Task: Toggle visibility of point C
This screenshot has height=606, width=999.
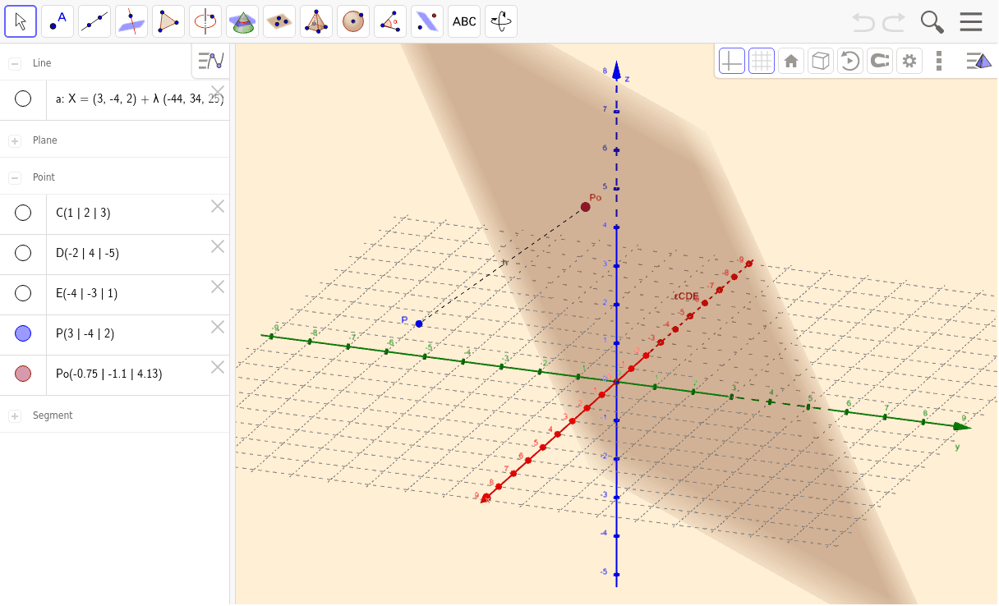Action: coord(23,213)
